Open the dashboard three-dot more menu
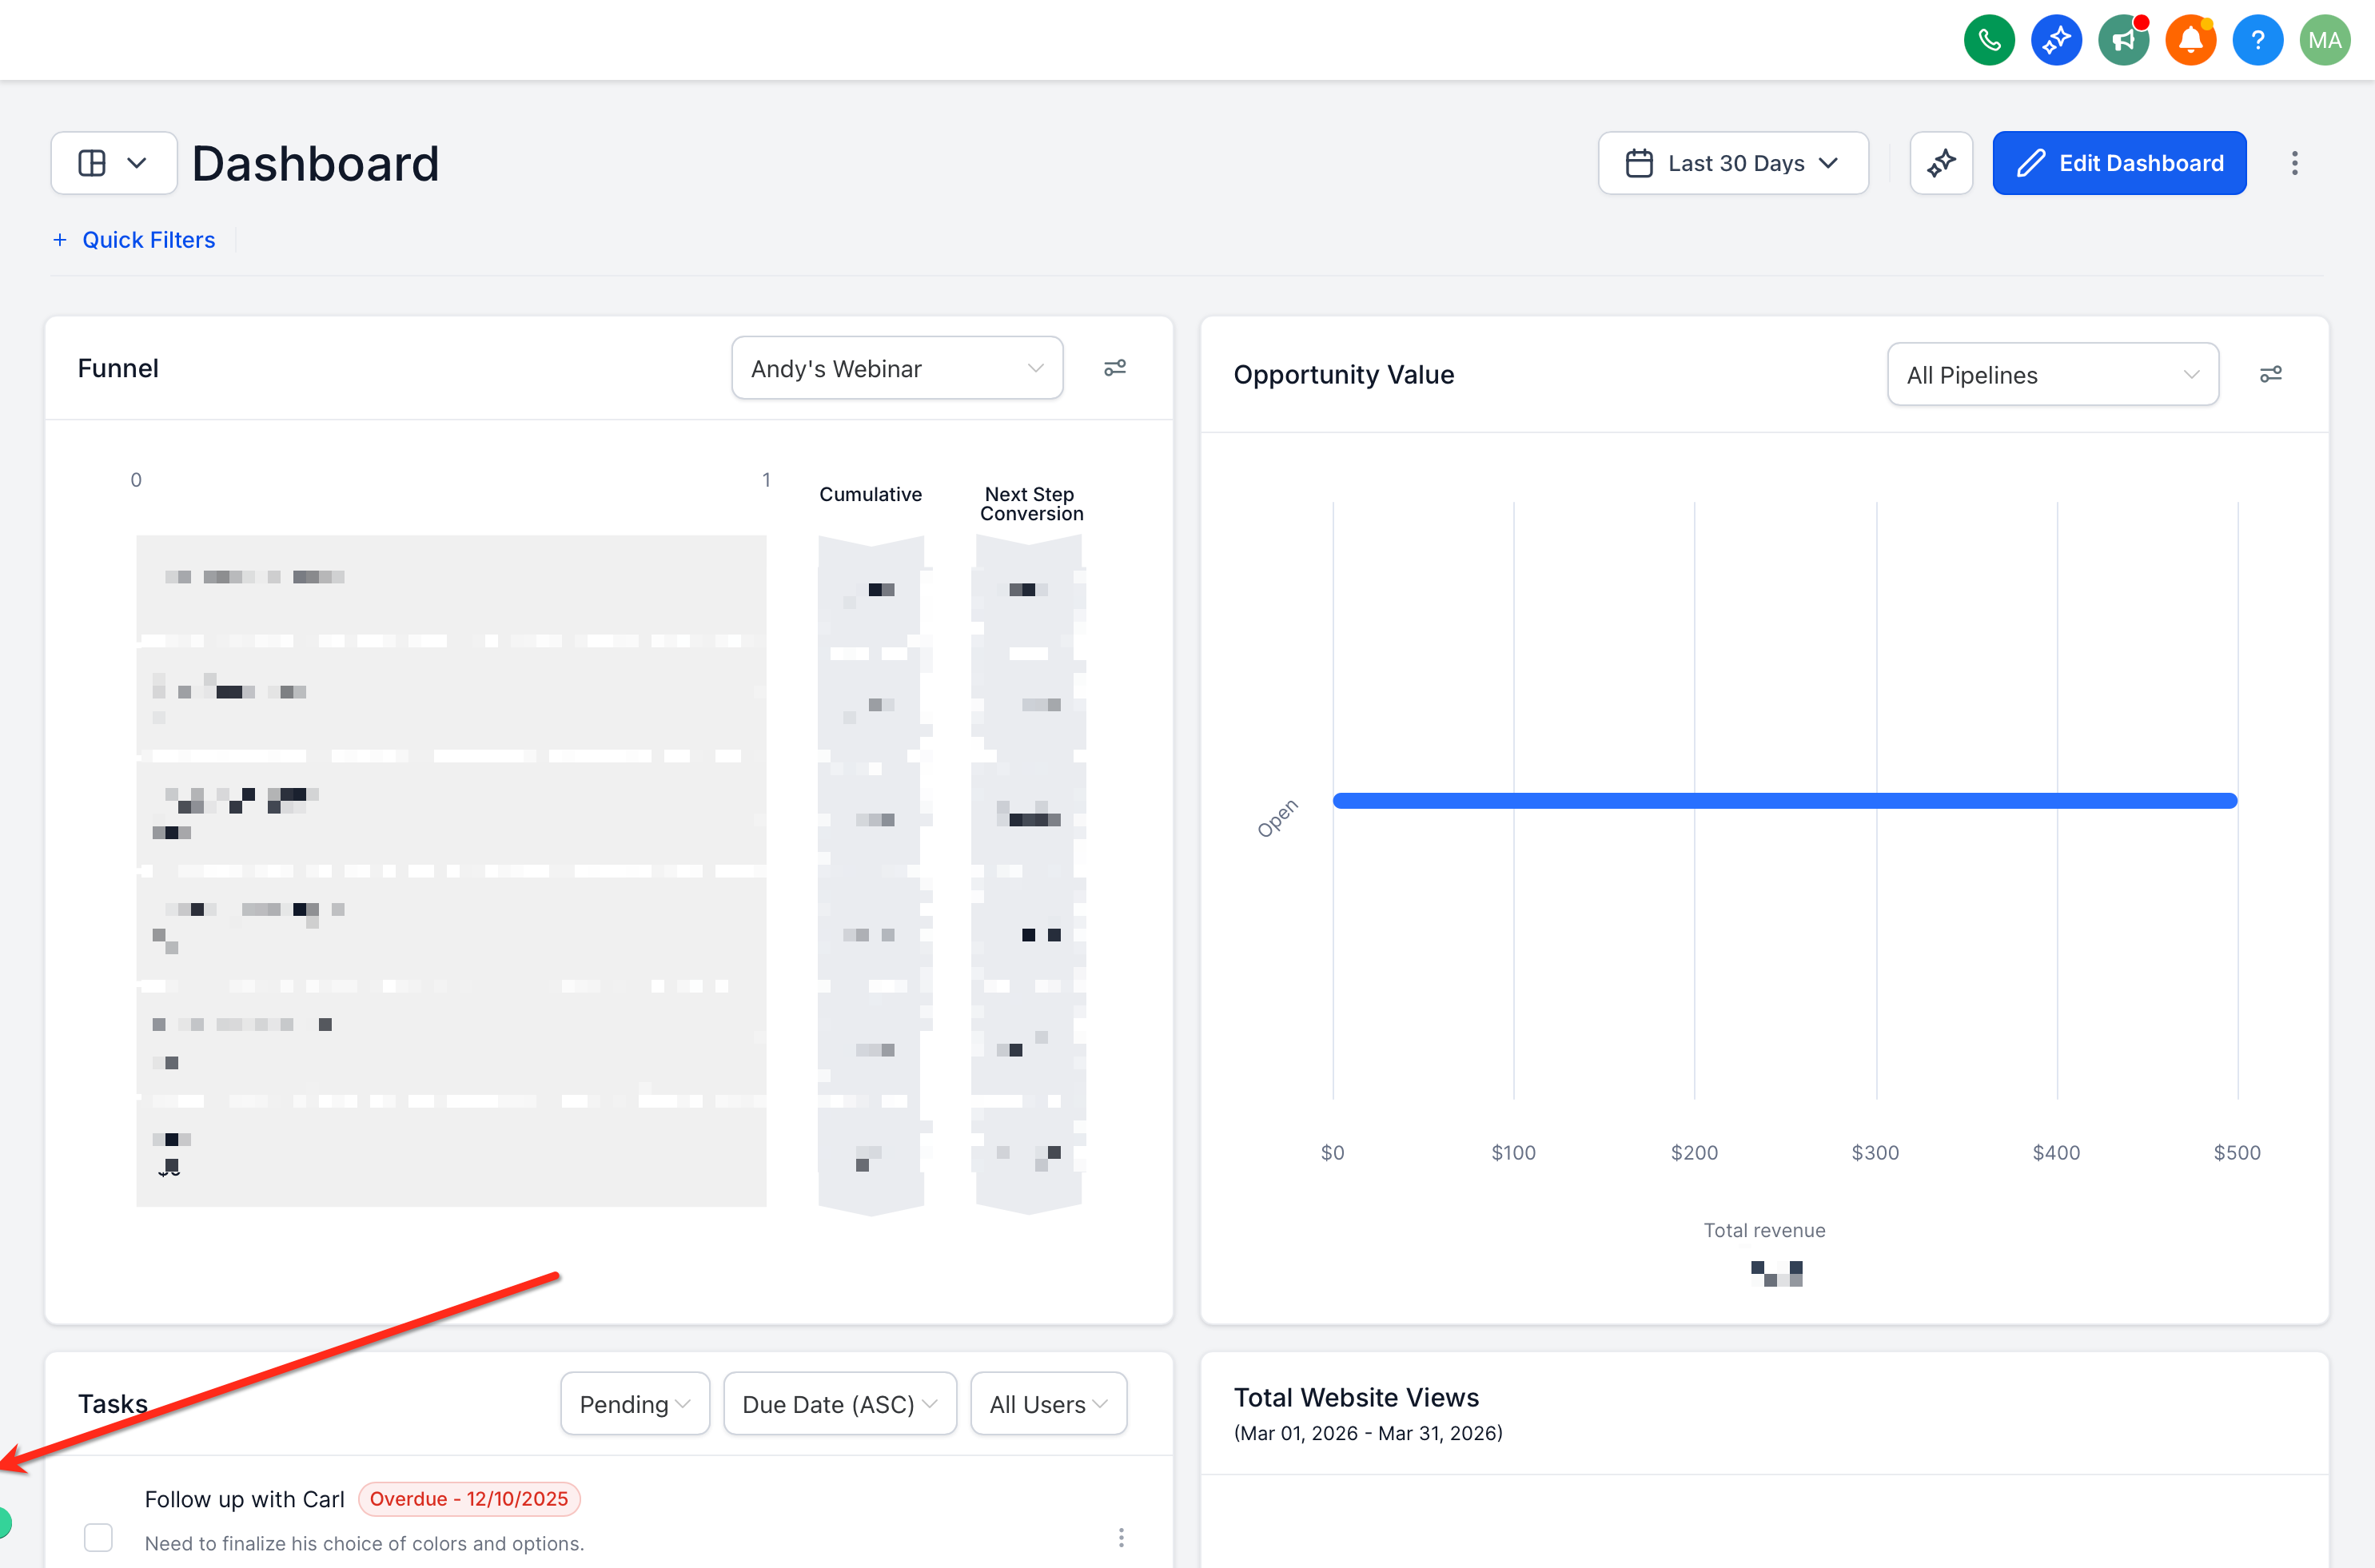Screen dimensions: 2375x1568 coord(2294,163)
